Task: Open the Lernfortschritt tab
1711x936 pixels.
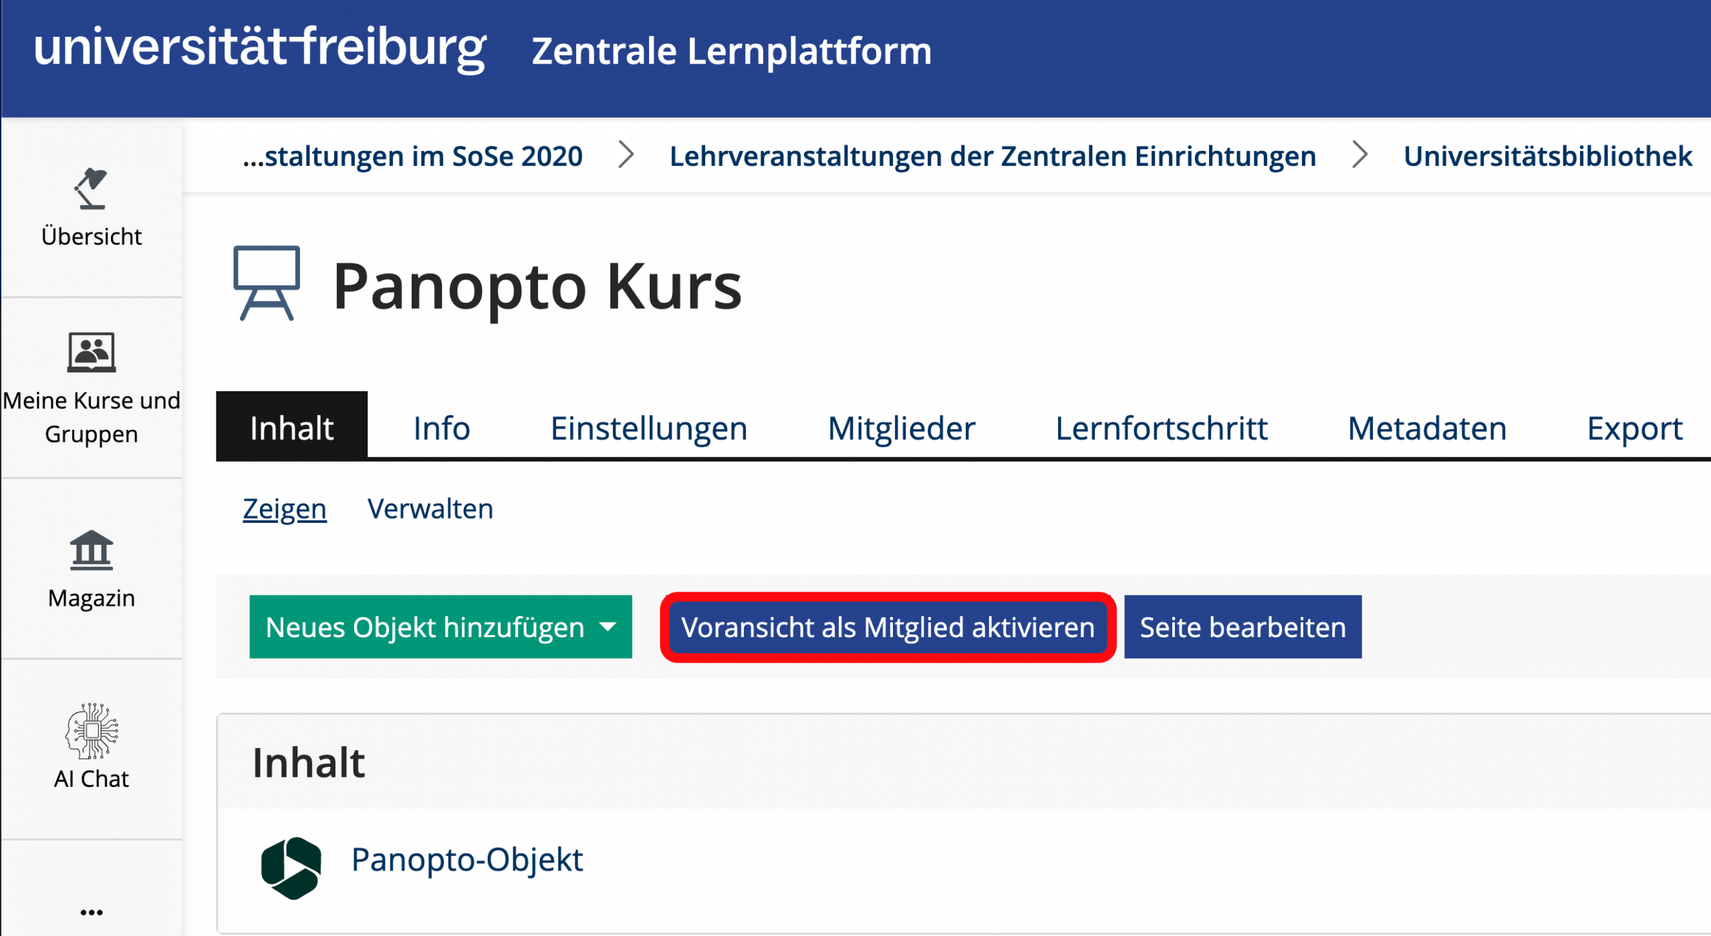Action: 1161,429
